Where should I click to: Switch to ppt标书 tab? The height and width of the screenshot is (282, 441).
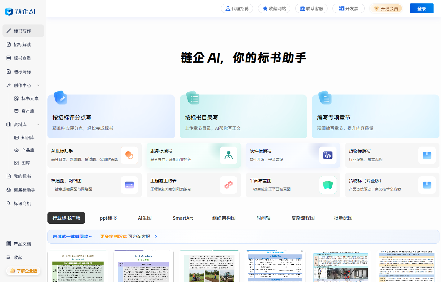point(108,218)
